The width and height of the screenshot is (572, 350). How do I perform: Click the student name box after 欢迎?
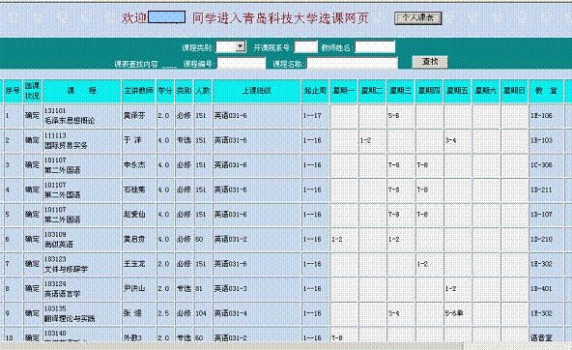167,16
